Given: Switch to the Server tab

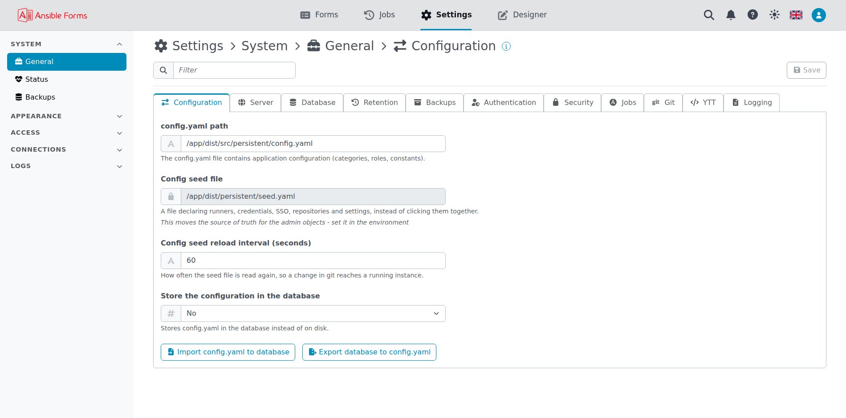Looking at the screenshot, I should pyautogui.click(x=255, y=103).
